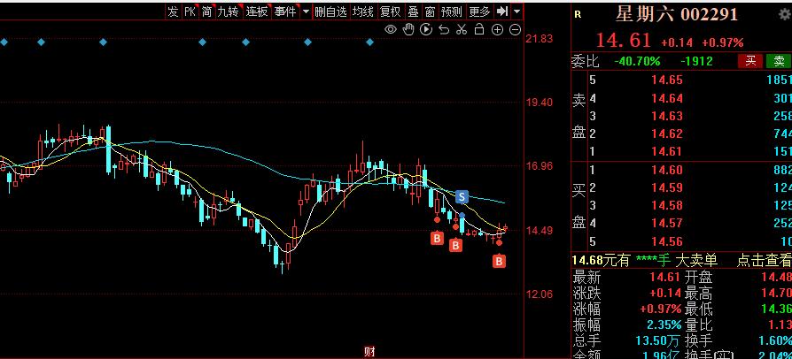Select the sell-2 price 14.62
792x359 pixels.
[667, 134]
